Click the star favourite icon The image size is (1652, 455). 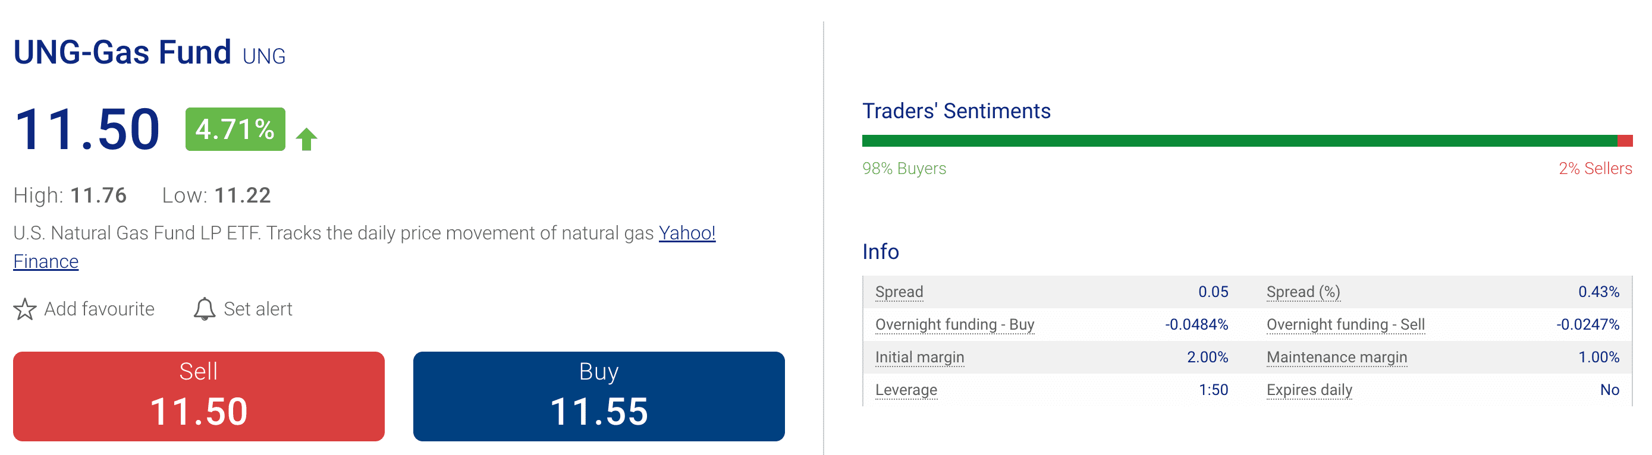[25, 309]
